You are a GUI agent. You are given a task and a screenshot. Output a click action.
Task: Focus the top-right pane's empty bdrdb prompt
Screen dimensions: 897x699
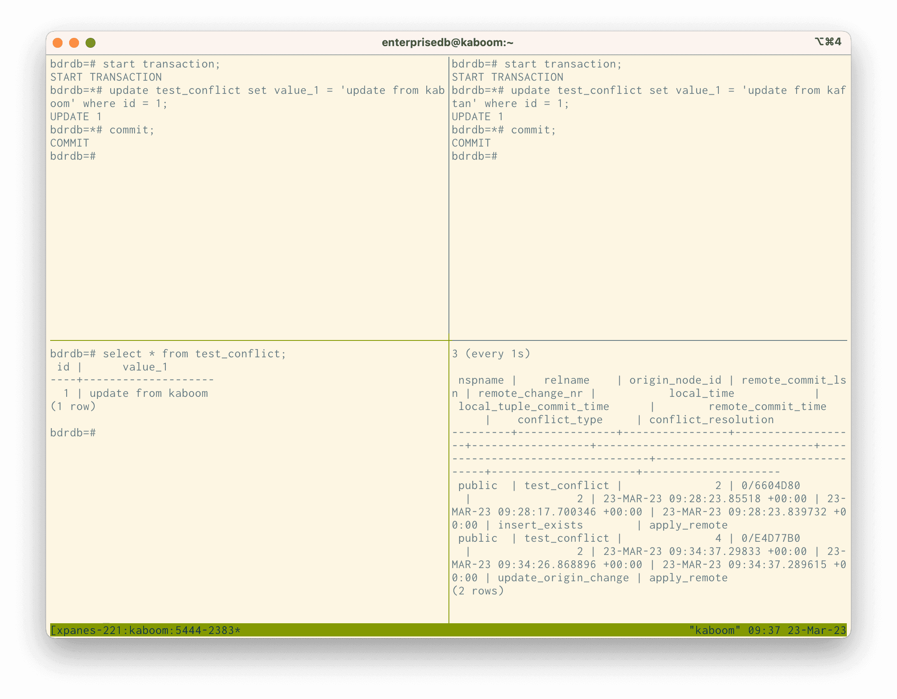(475, 156)
